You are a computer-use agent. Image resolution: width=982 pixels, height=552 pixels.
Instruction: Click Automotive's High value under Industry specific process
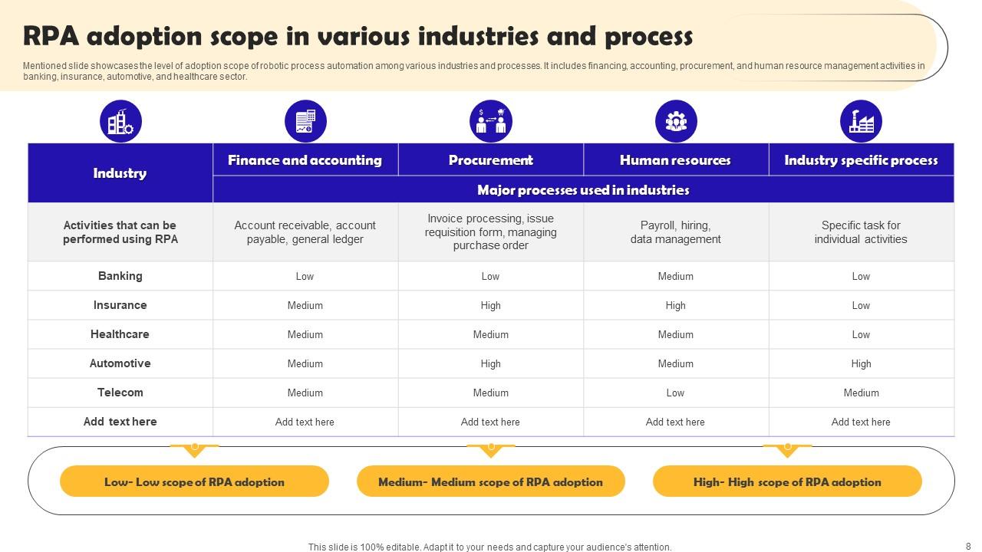(861, 363)
